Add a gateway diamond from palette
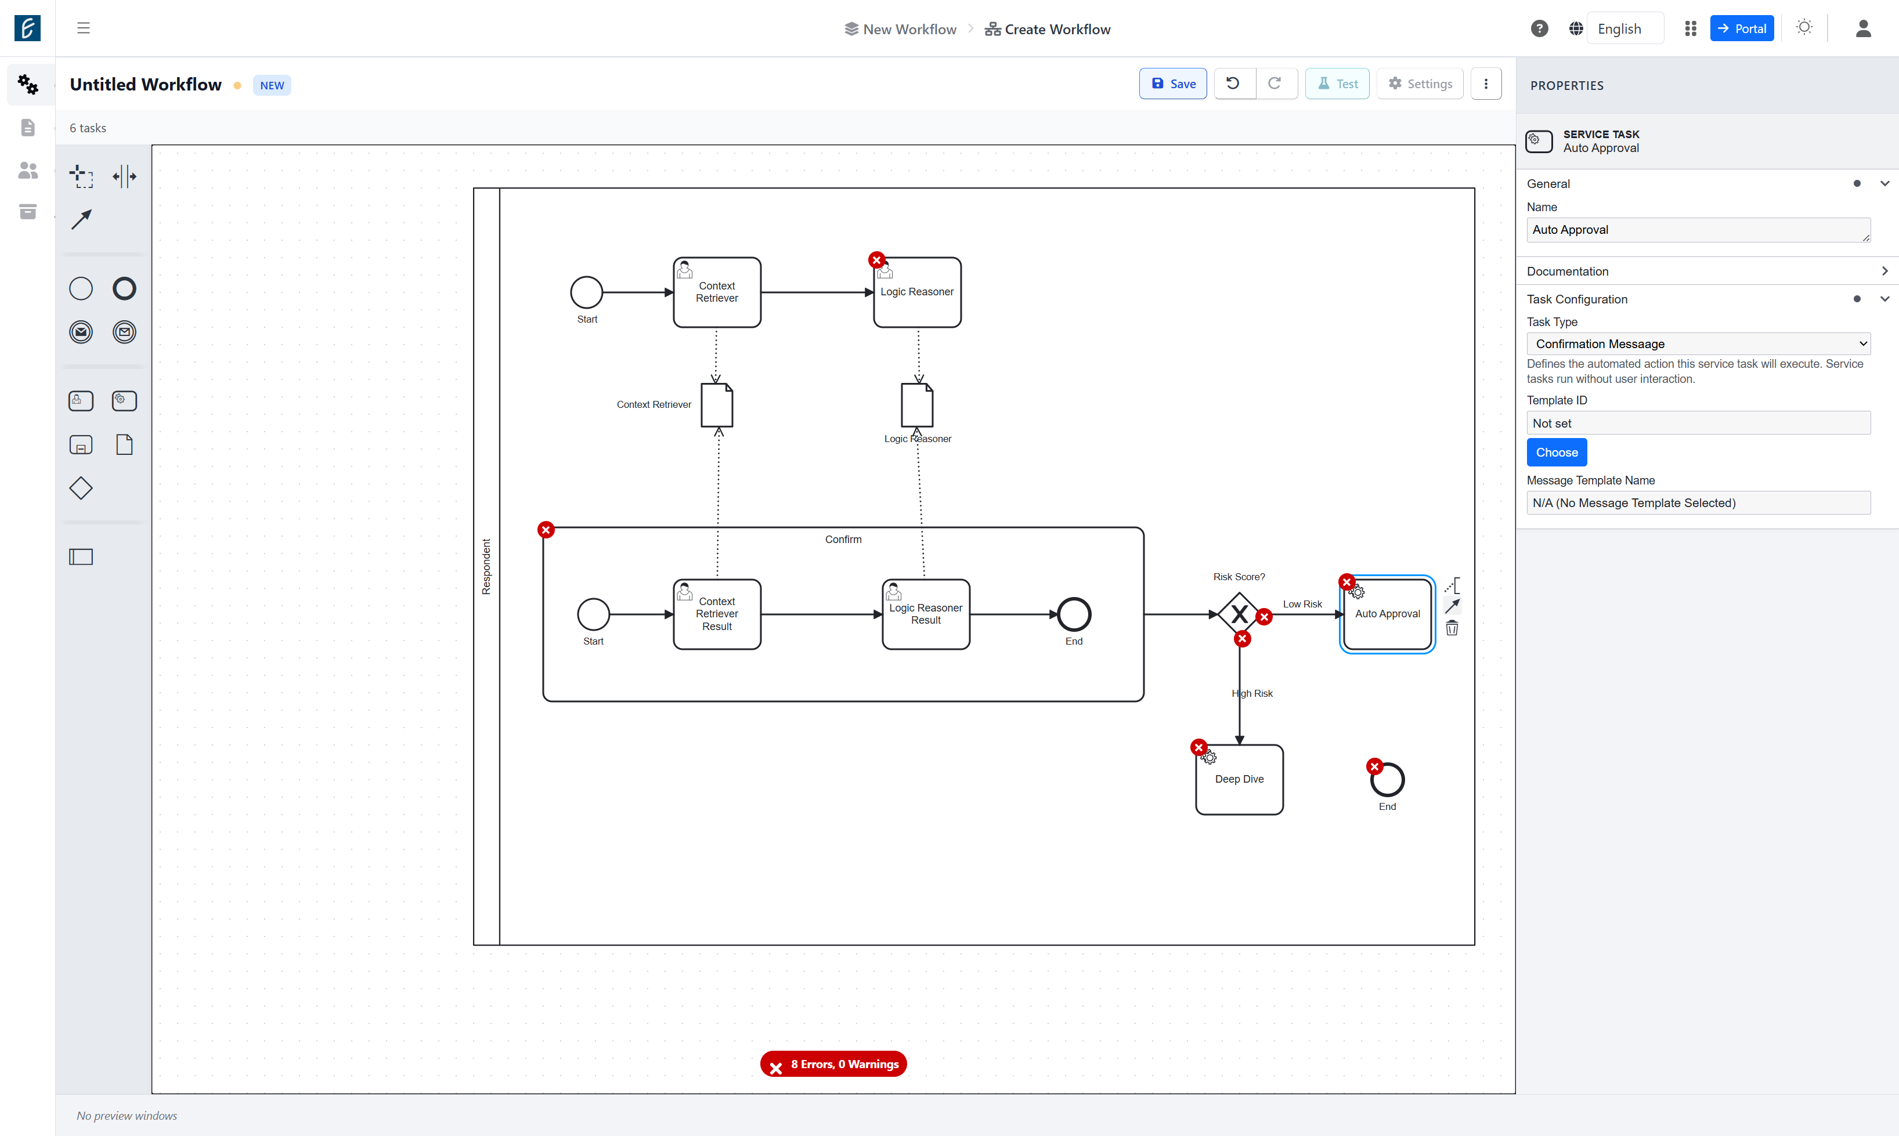This screenshot has width=1899, height=1136. tap(81, 489)
